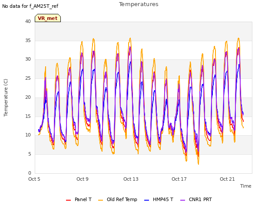Click the Oct 13 x-axis tick label
This screenshot has width=278, height=208.
[131, 179]
